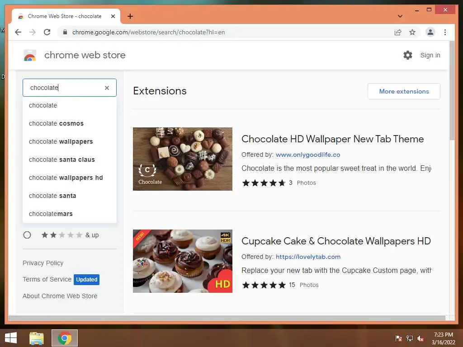
Task: Choose the "chocolate santa claus" suggestion
Action: 70,159
